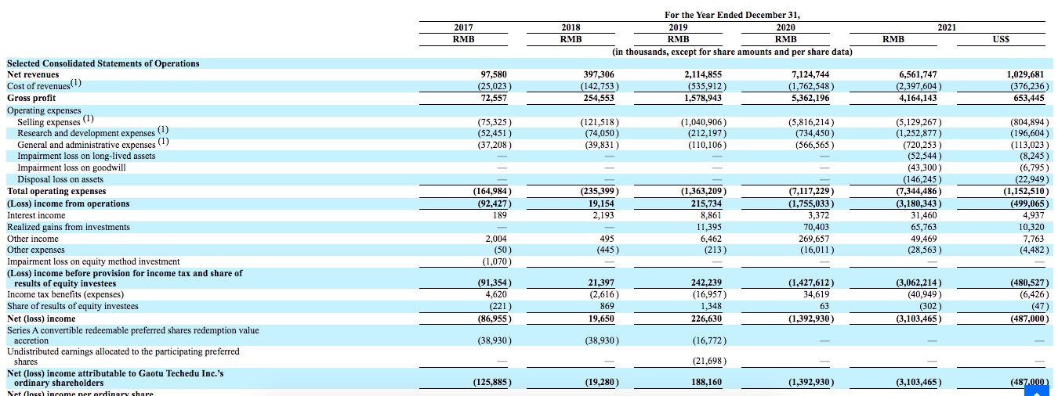The height and width of the screenshot is (396, 1058).
Task: Select the 2021 RMB net revenues value 6,561,747
Action: pyautogui.click(x=919, y=75)
